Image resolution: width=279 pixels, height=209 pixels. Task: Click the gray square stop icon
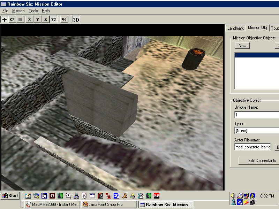tap(20, 20)
